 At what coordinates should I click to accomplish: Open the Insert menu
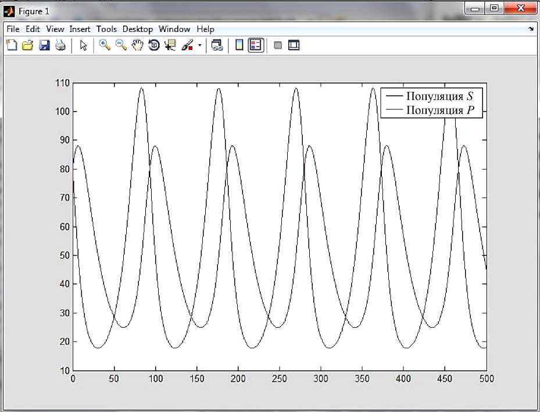point(79,29)
